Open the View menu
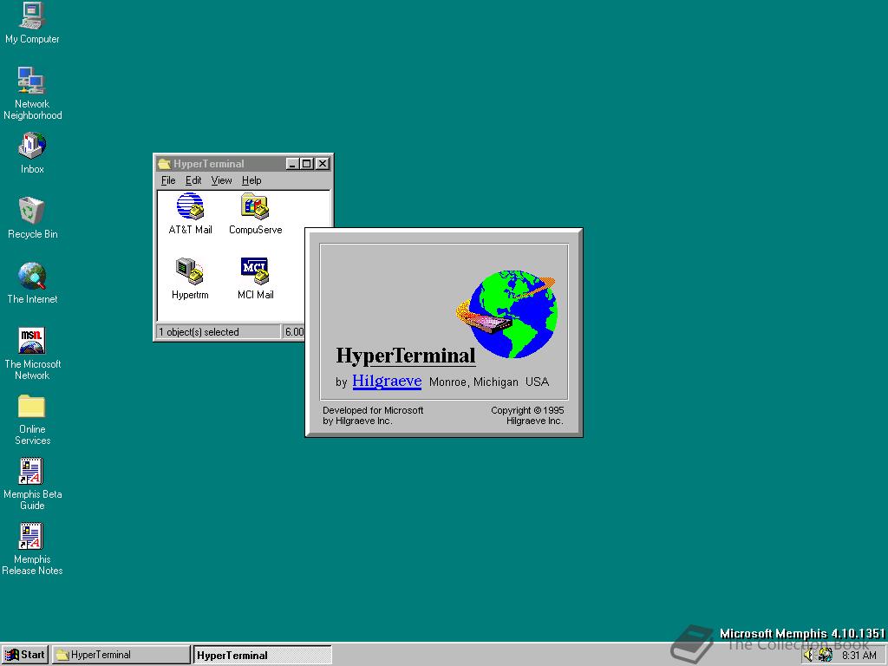Viewport: 888px width, 666px height. (x=222, y=180)
